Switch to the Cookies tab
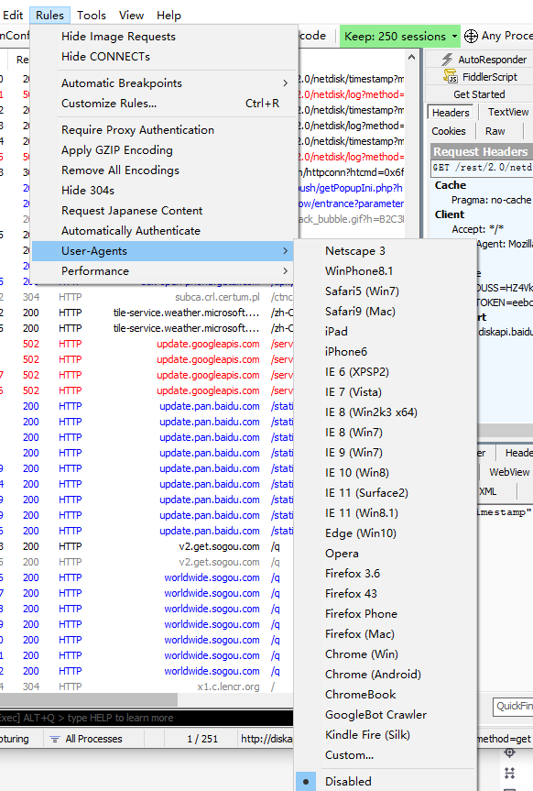Viewport: 533px width, 791px height. coord(448,131)
